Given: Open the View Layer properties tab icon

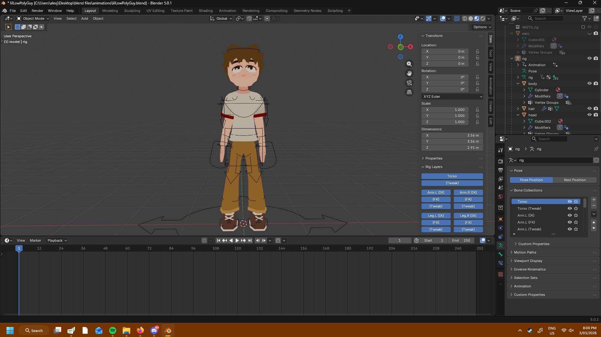Looking at the screenshot, I should pyautogui.click(x=501, y=179).
